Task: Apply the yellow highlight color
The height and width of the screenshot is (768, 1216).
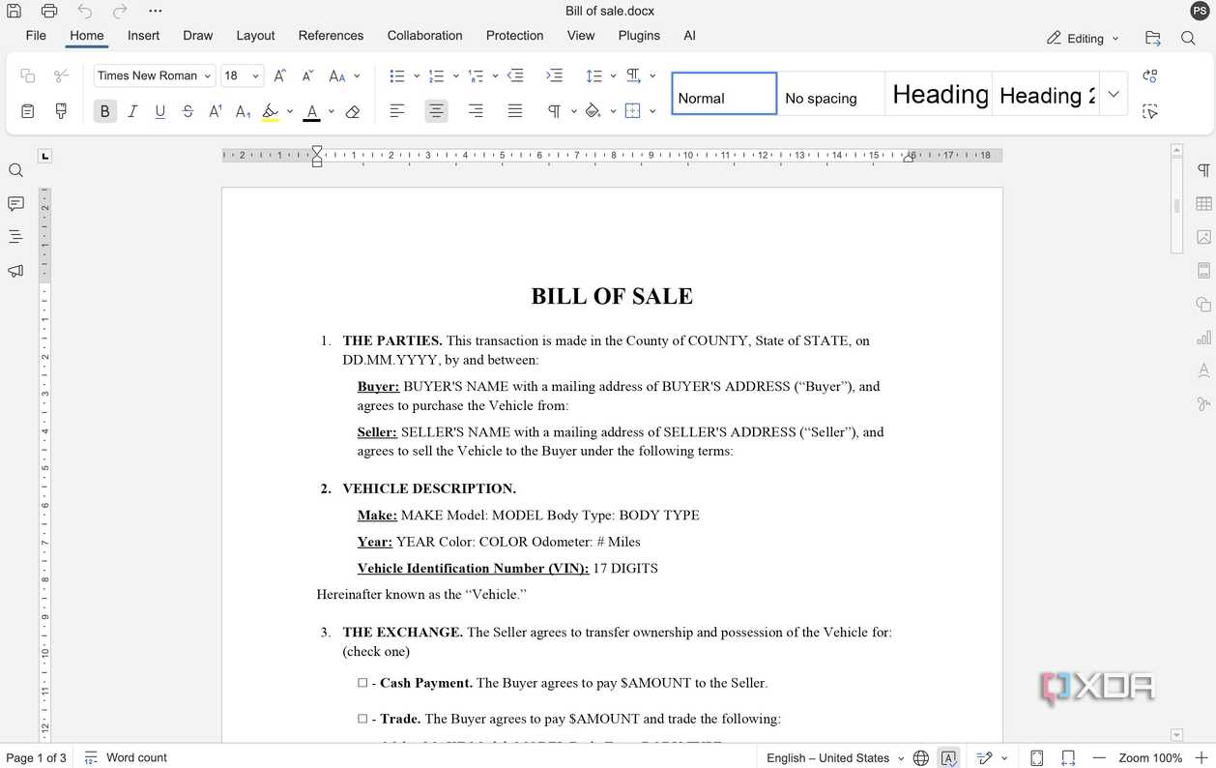Action: [271, 111]
